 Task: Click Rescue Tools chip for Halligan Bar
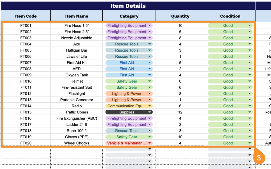pyautogui.click(x=127, y=50)
